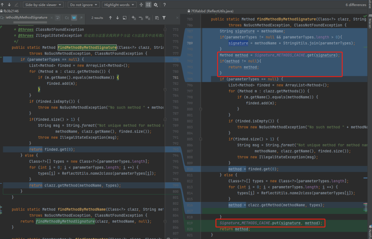Click the help question mark icon
This screenshot has height=239, width=372.
click(164, 5)
